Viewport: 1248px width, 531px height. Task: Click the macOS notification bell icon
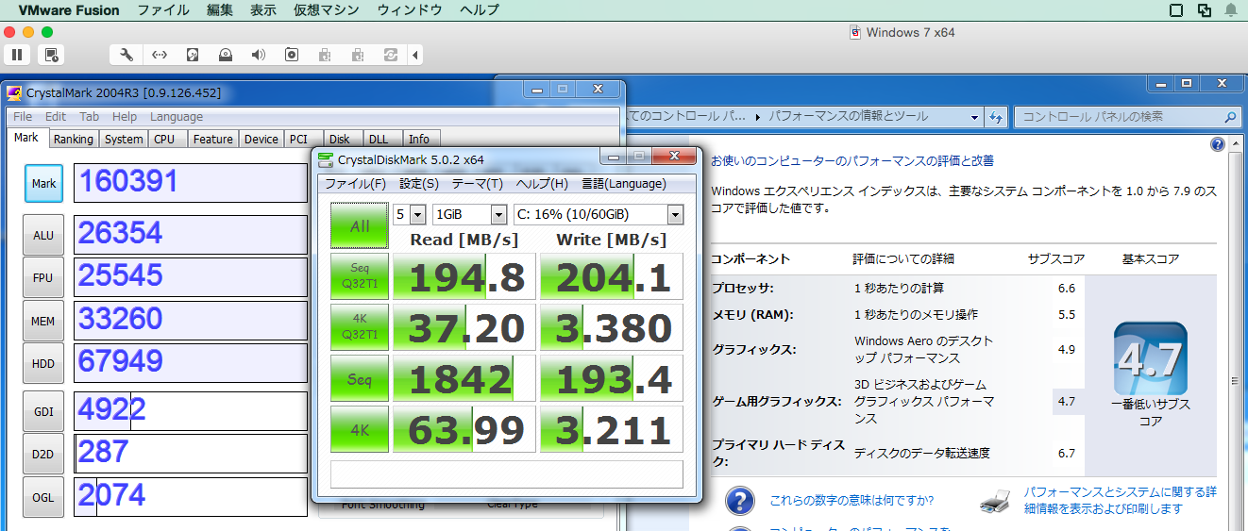[1231, 10]
